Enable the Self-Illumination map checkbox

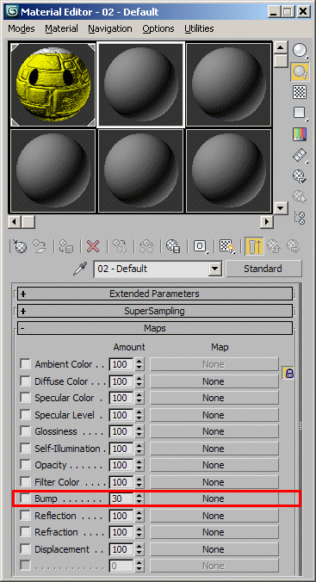[25, 449]
